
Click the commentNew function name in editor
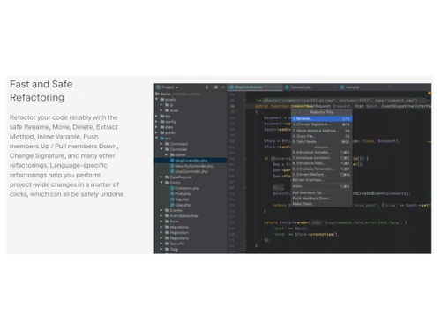pyautogui.click(x=302, y=106)
